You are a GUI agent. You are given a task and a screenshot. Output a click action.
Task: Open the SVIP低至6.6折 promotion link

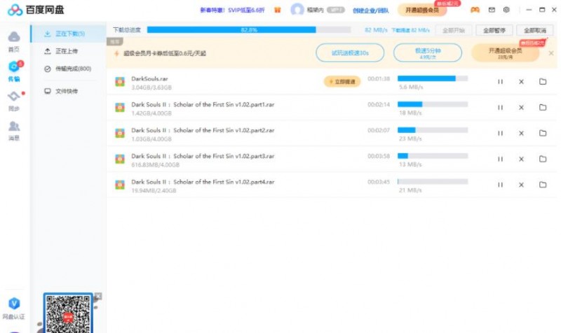click(232, 10)
